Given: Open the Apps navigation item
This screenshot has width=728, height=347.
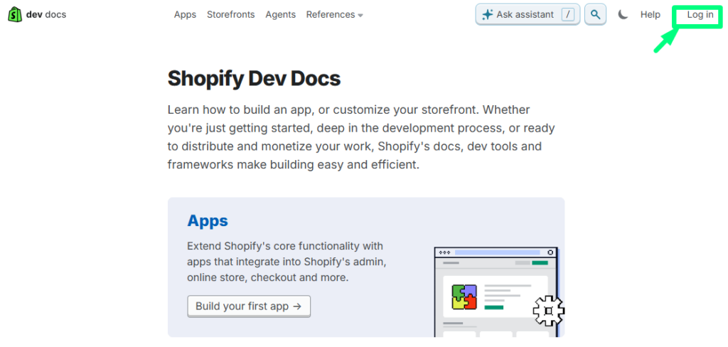Looking at the screenshot, I should pos(186,14).
